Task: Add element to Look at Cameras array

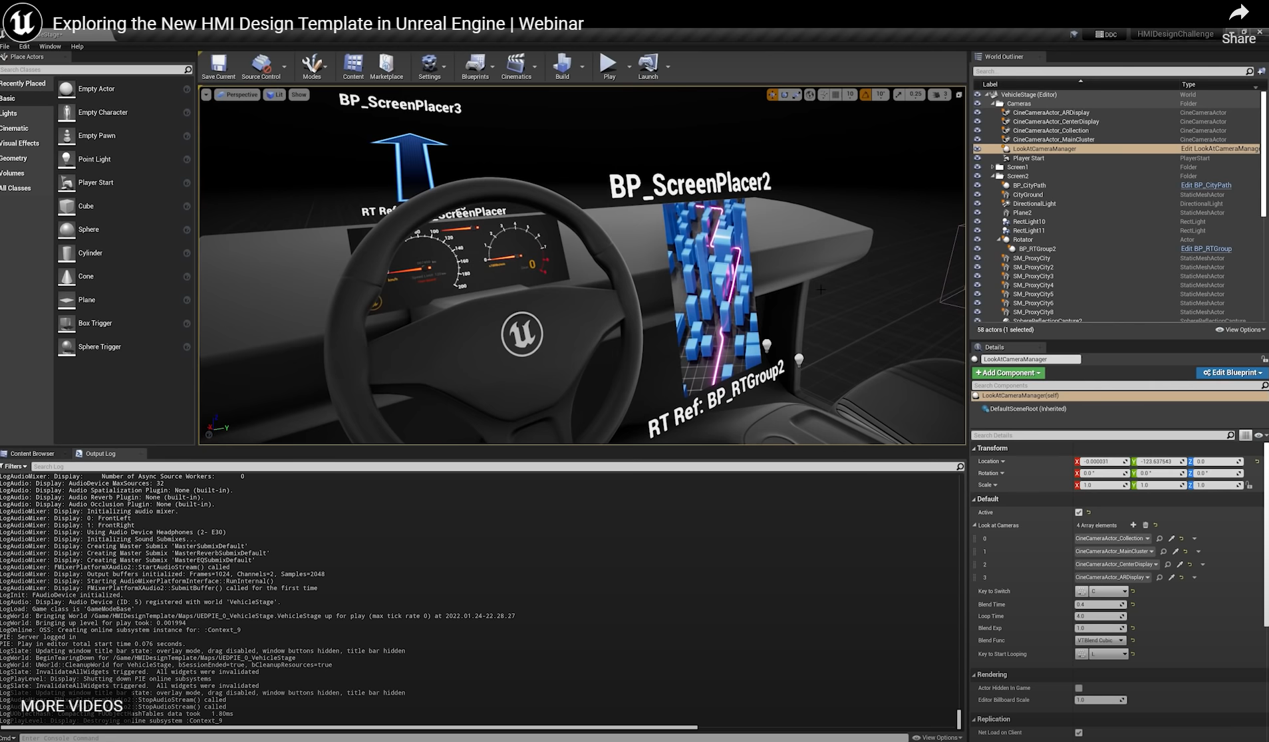Action: click(x=1133, y=525)
